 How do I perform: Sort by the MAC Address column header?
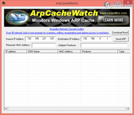pyautogui.click(x=69, y=51)
